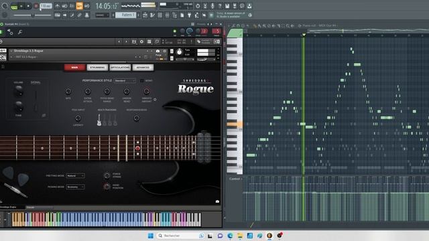Screen dimensions: 429x241
Task: Click the Force String knob
Action: [107, 175]
